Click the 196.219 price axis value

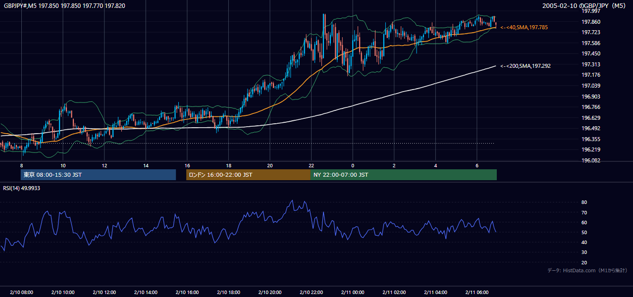pos(591,149)
